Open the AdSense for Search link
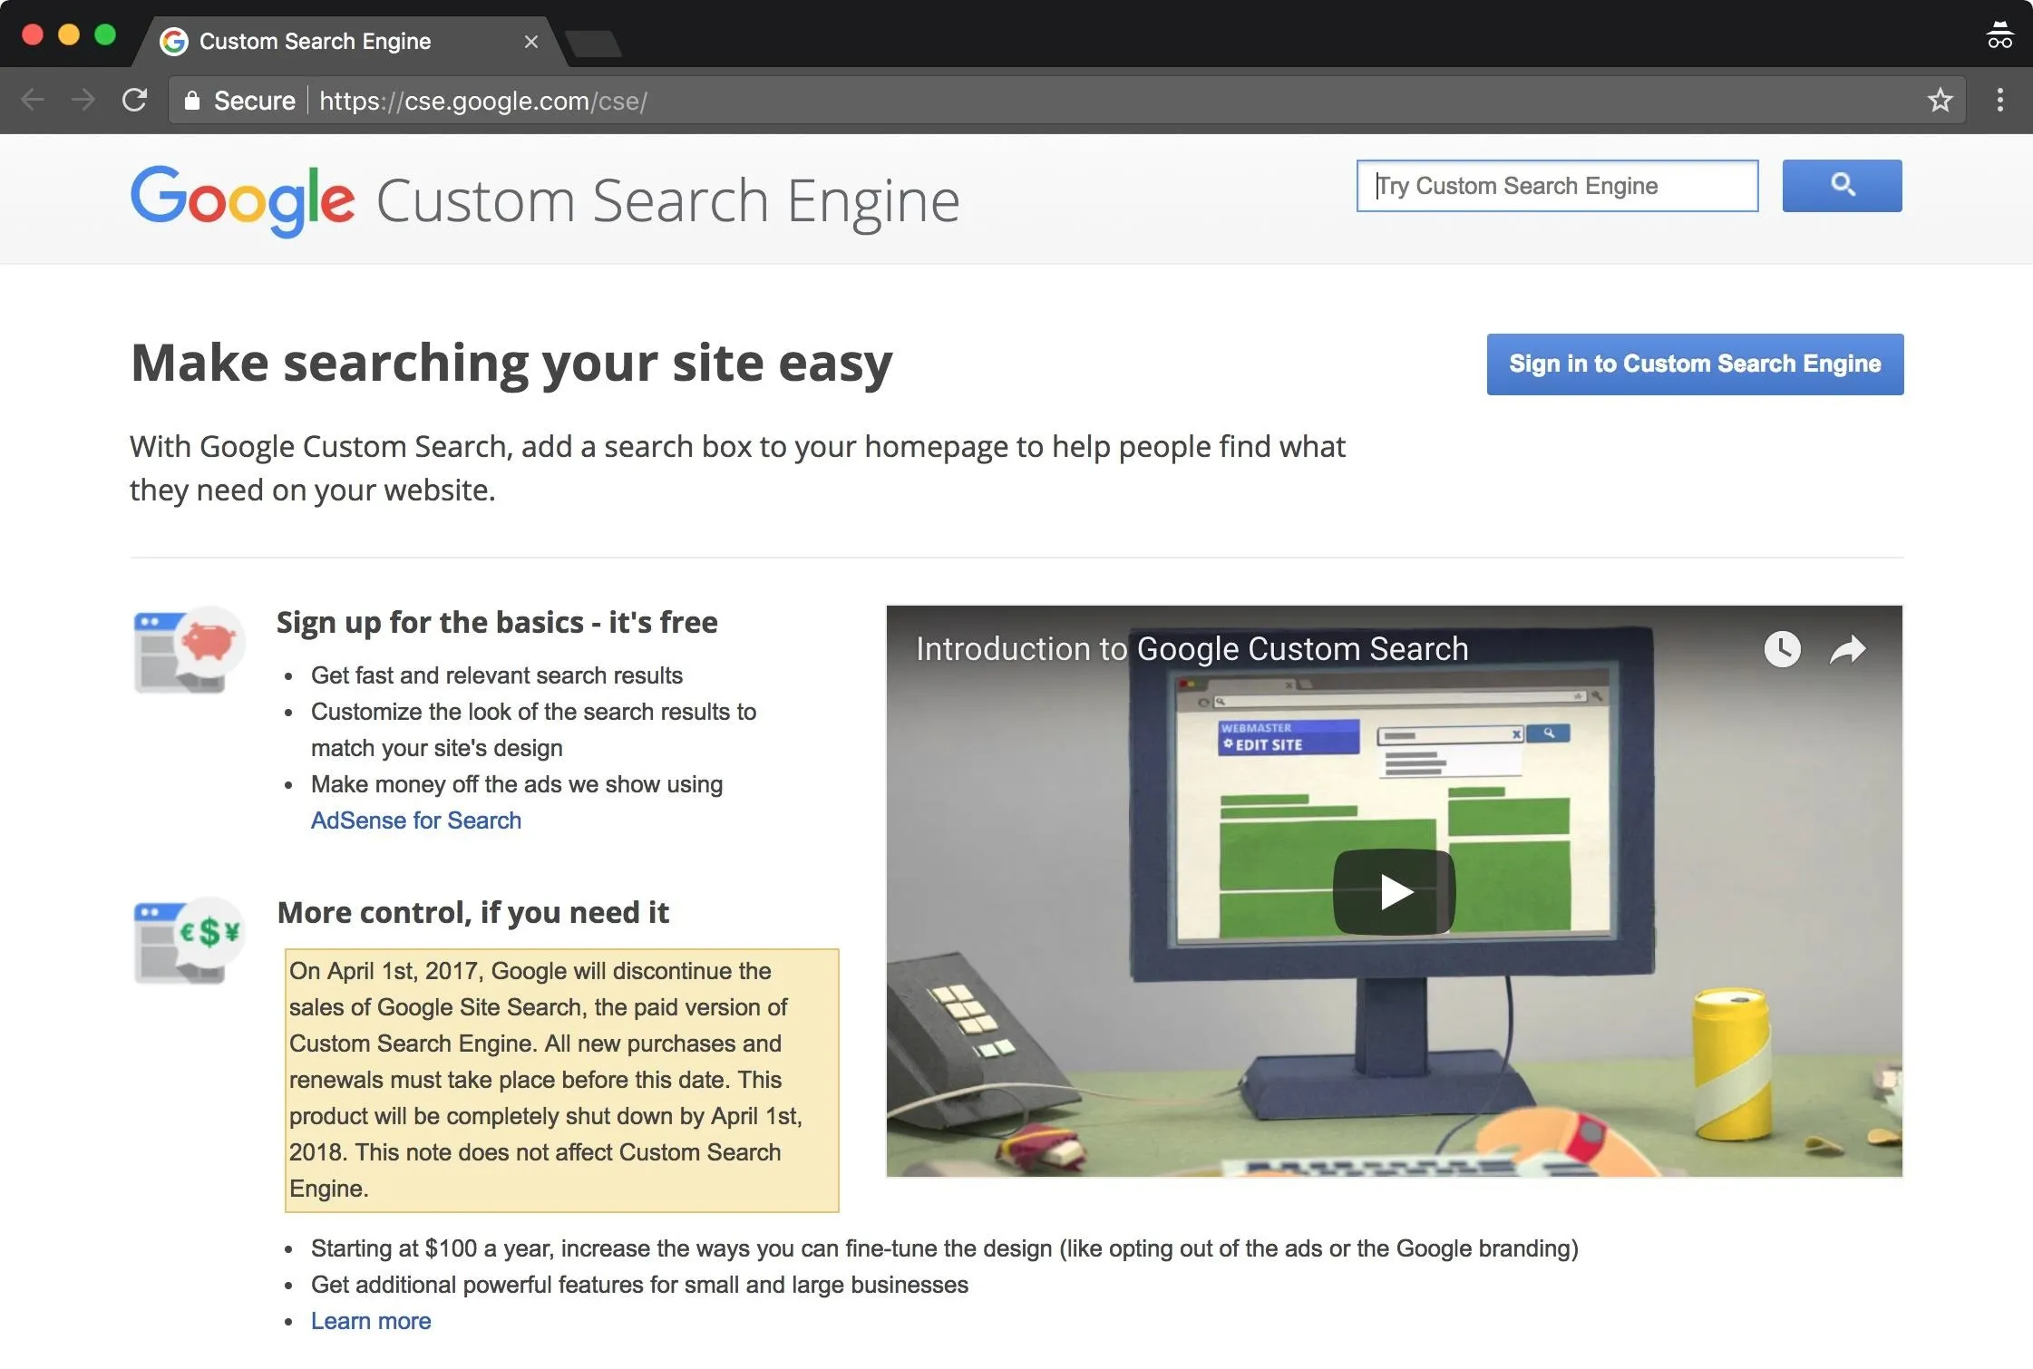This screenshot has height=1369, width=2033. click(415, 820)
